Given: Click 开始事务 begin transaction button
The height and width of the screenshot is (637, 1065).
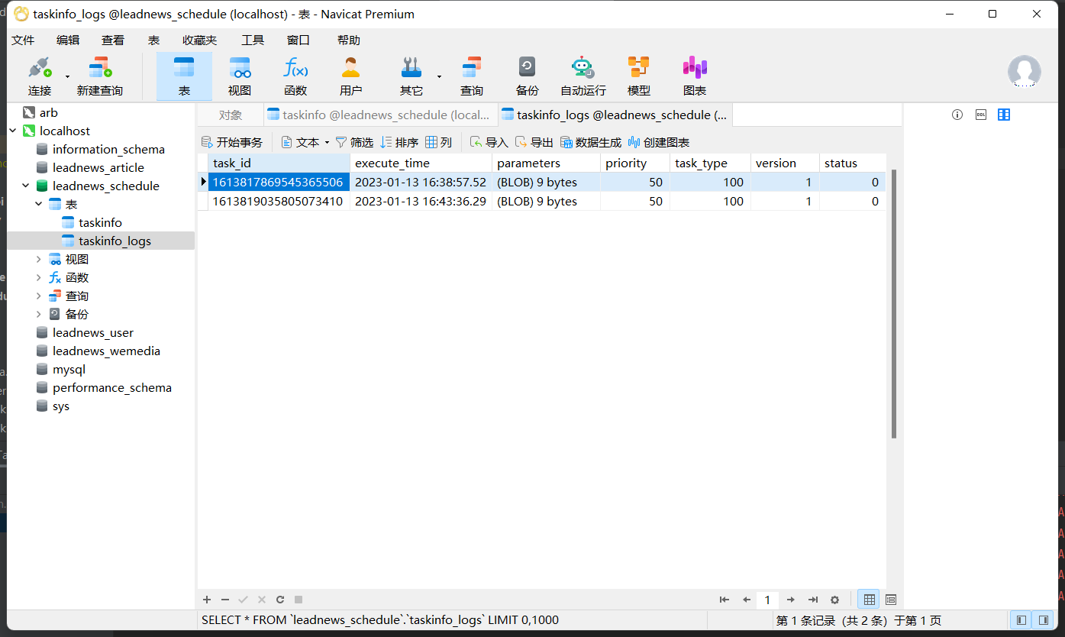Looking at the screenshot, I should pos(232,142).
